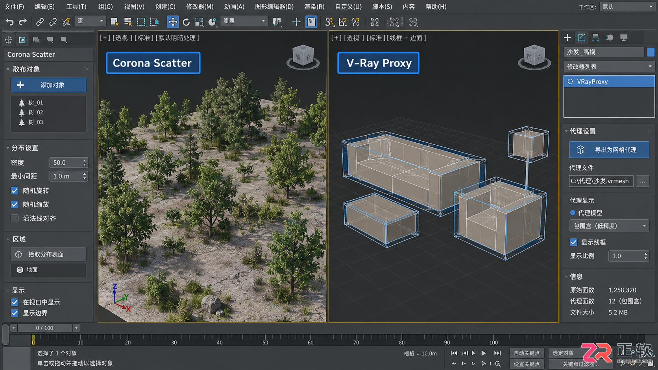
Task: Click the 密度 value field showing 50.0
Action: 68,162
